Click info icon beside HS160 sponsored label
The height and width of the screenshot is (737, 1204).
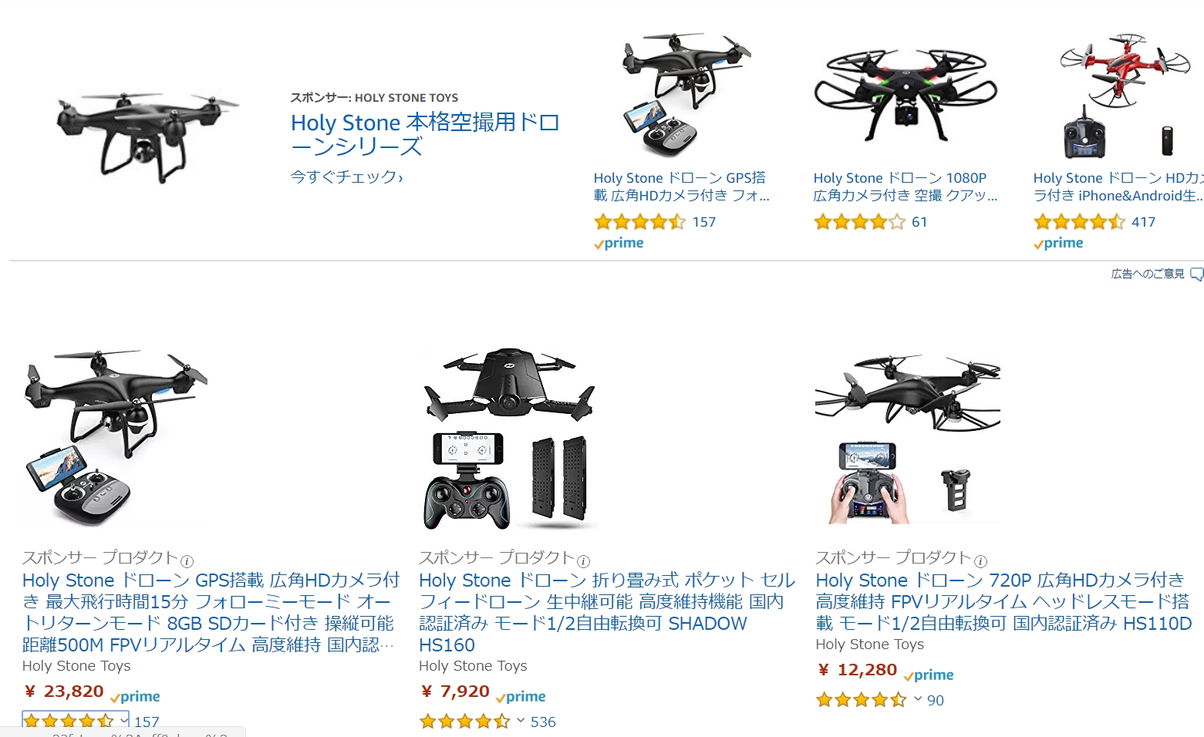click(x=583, y=561)
